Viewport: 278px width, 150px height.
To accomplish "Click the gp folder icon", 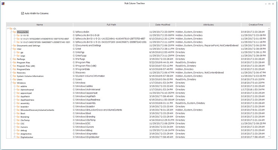I will tap(18, 52).
